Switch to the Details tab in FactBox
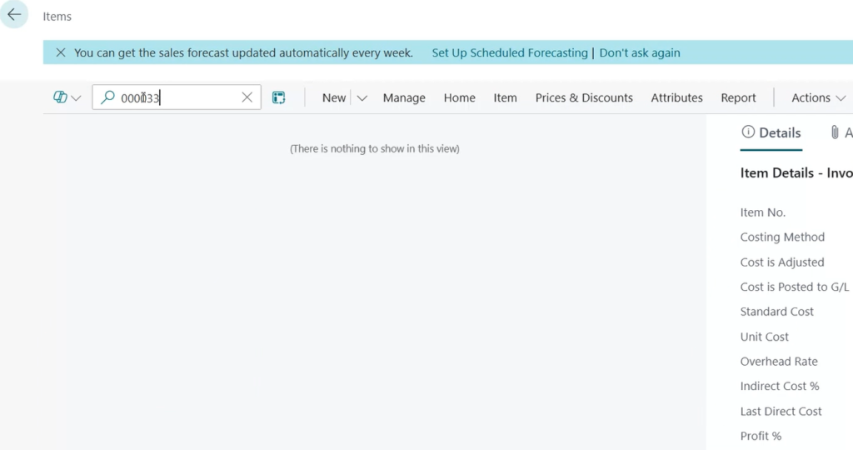The image size is (853, 450). (x=771, y=132)
